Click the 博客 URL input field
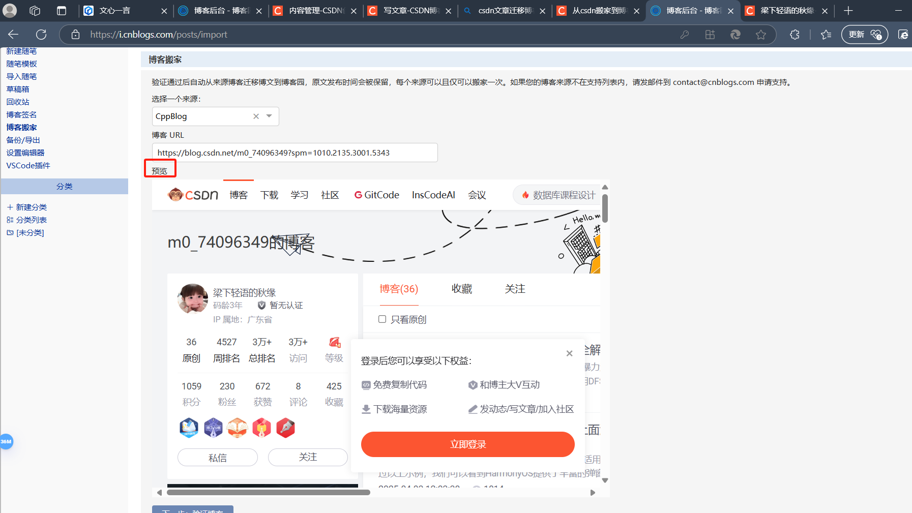The width and height of the screenshot is (912, 513). coord(295,153)
